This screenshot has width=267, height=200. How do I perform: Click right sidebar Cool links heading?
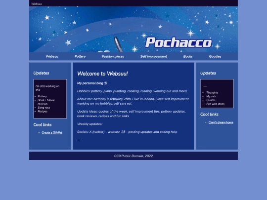[x=209, y=114]
